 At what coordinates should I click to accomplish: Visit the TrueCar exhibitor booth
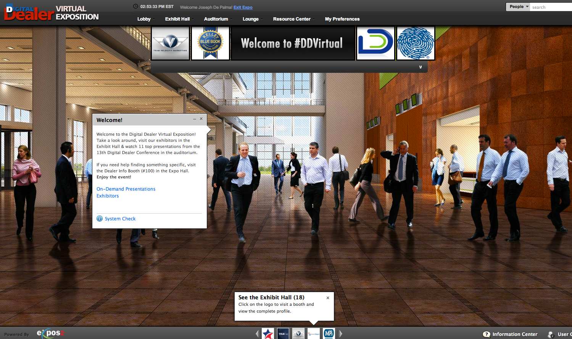click(283, 334)
